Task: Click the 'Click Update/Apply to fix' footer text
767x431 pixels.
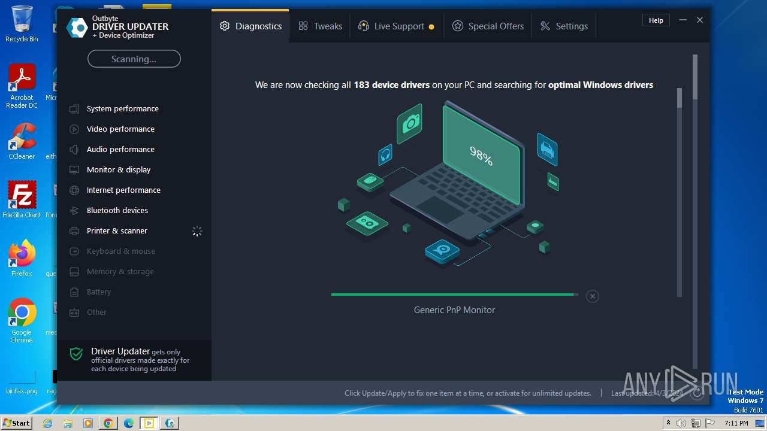Action: pyautogui.click(x=468, y=393)
